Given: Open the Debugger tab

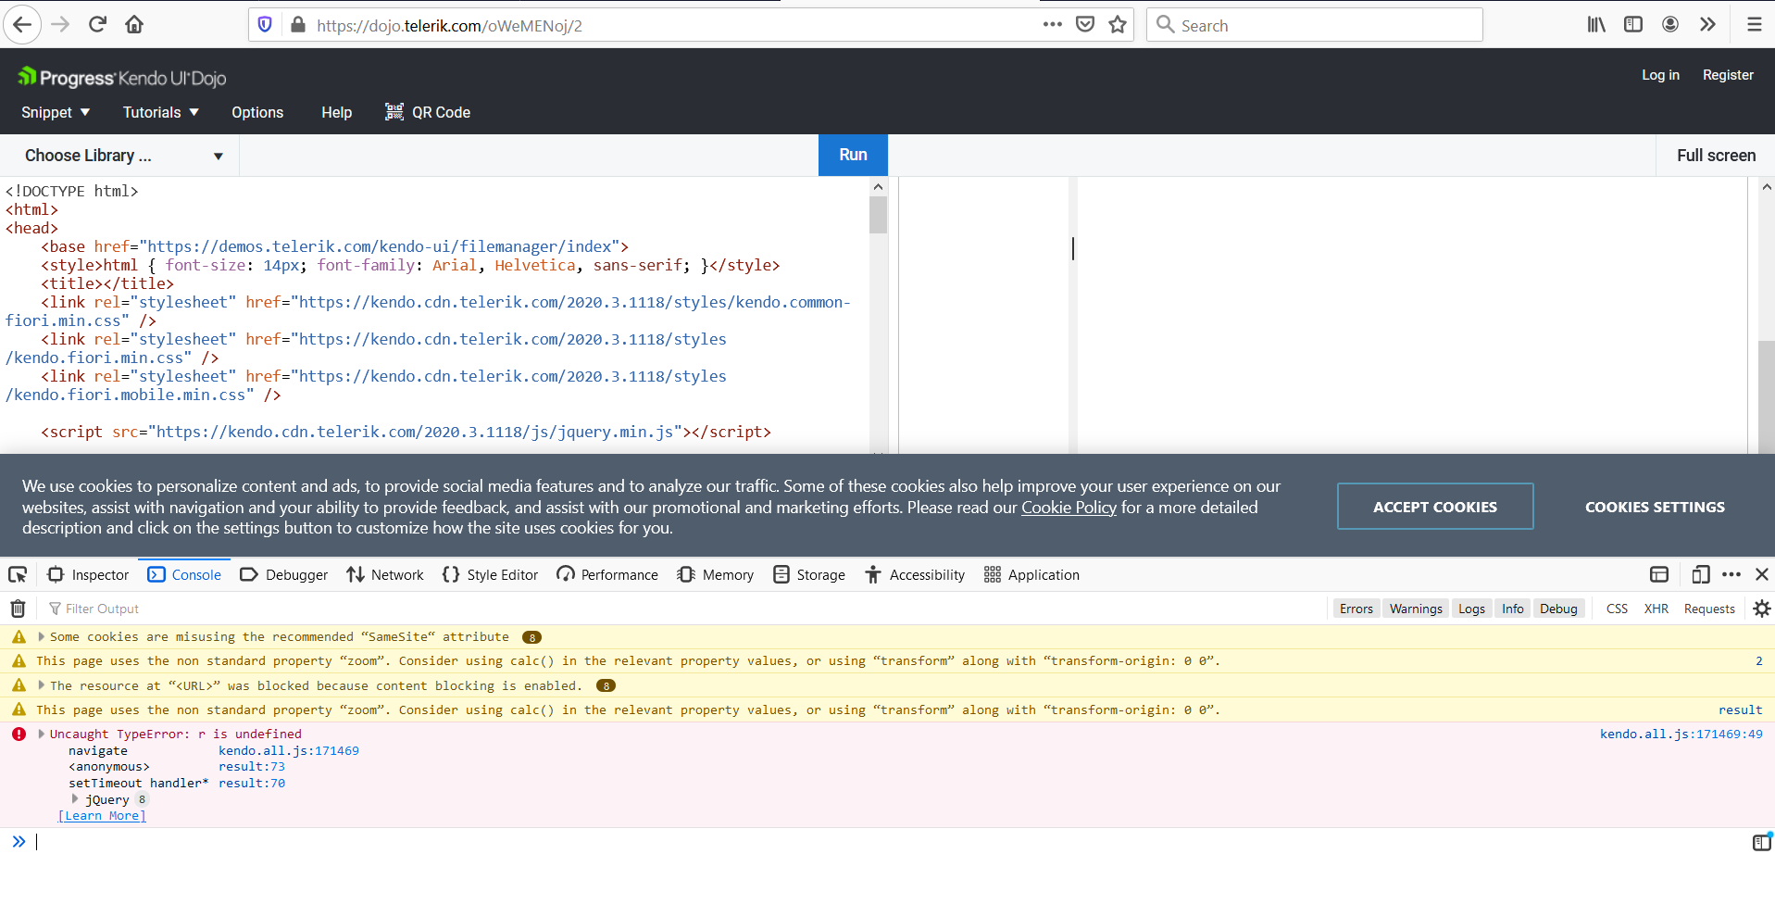Looking at the screenshot, I should pyautogui.click(x=284, y=575).
